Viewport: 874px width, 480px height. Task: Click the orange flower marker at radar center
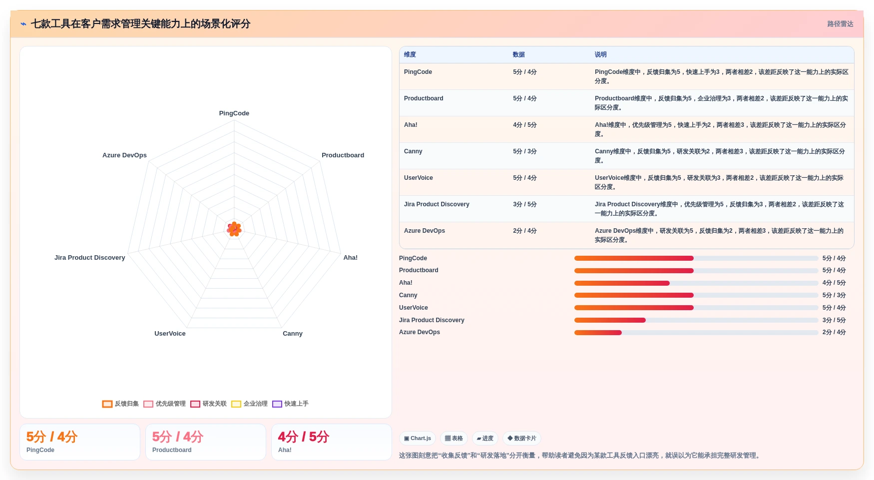tap(234, 229)
